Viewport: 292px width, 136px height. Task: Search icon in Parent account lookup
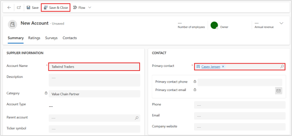136,118
